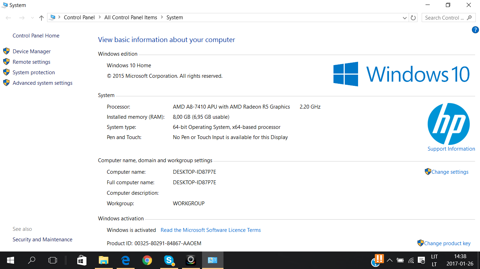Go back with the Back arrow
Image resolution: width=480 pixels, height=269 pixels.
tap(9, 18)
